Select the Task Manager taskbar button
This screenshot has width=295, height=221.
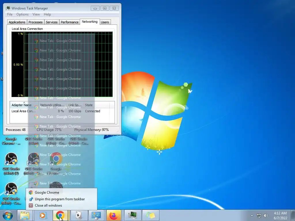(133, 215)
